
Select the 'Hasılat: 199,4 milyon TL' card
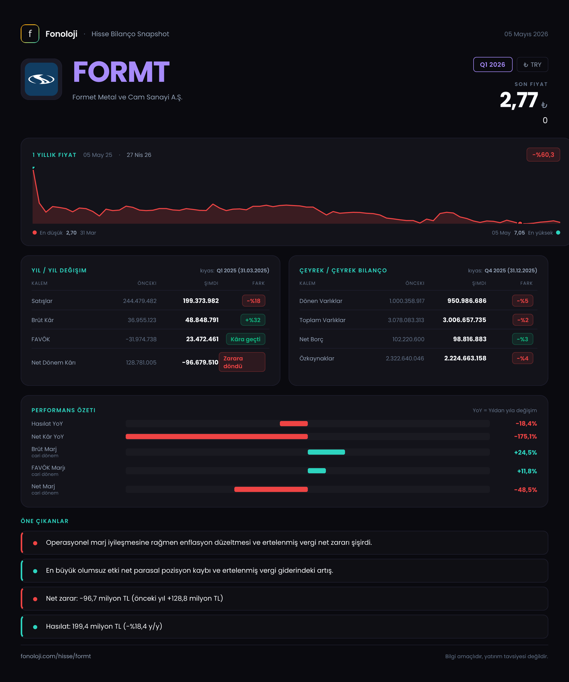pyautogui.click(x=284, y=627)
